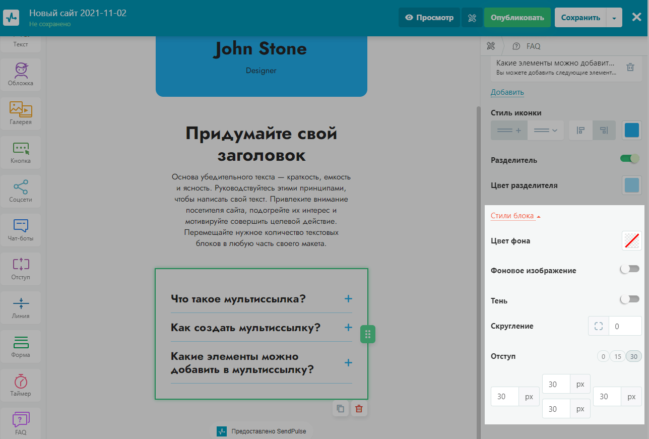Enable the Фоновое изображение switch
649x439 pixels.
tap(630, 270)
